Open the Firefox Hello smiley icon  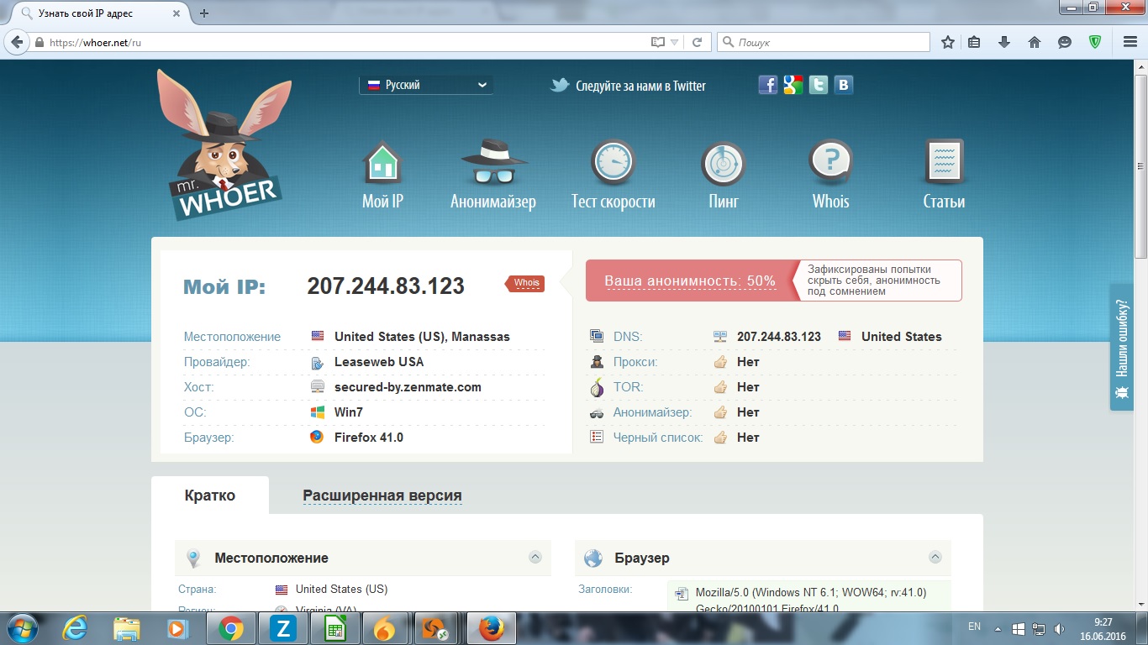[1065, 42]
